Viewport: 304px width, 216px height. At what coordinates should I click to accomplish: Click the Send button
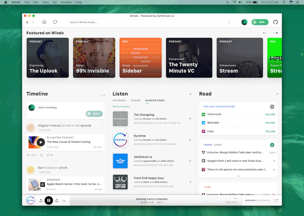click(94, 114)
